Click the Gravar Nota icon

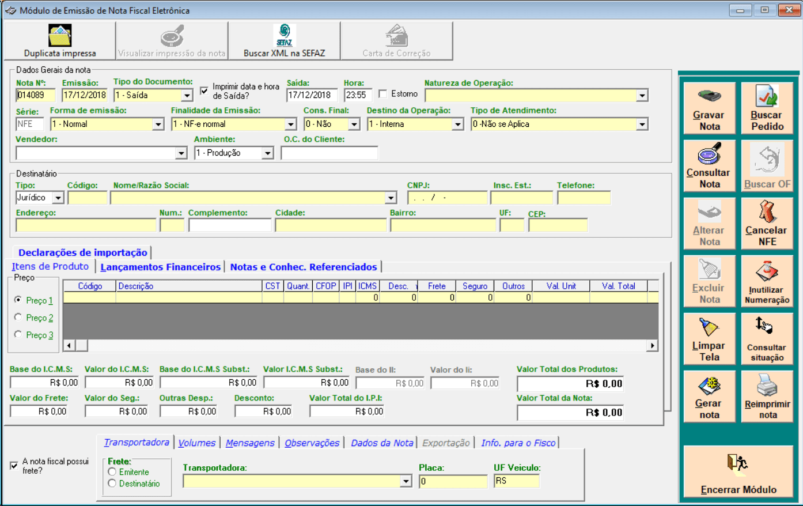[x=709, y=96]
